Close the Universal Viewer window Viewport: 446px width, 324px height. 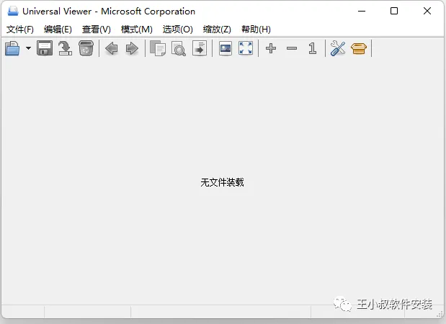point(427,11)
